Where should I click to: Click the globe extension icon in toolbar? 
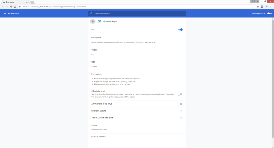262,7
